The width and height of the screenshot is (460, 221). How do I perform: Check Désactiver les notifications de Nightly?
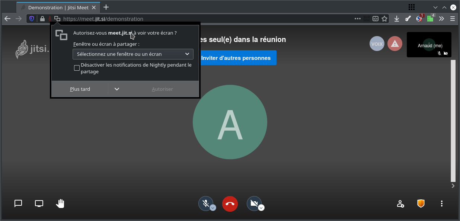pos(77,68)
